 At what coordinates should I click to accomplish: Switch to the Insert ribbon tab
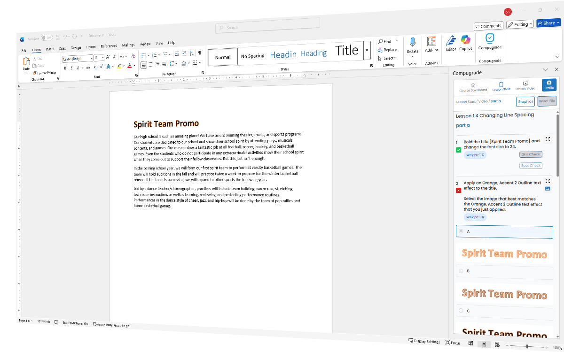click(x=50, y=49)
